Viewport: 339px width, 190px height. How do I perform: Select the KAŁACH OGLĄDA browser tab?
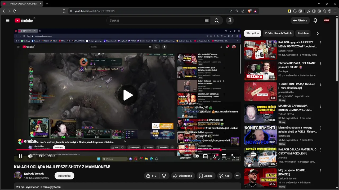click(x=22, y=4)
